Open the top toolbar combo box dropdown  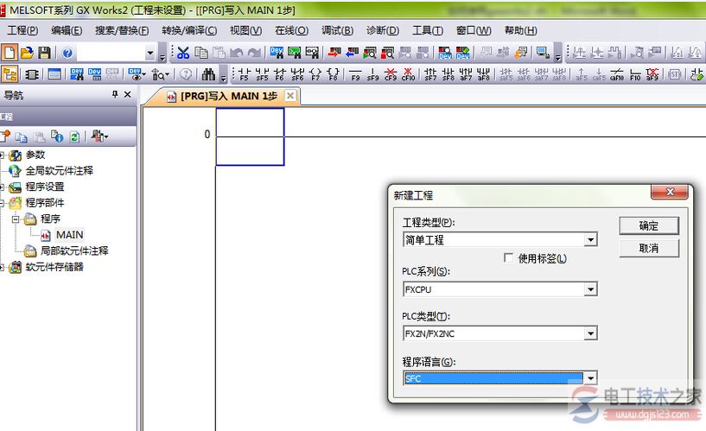click(150, 53)
